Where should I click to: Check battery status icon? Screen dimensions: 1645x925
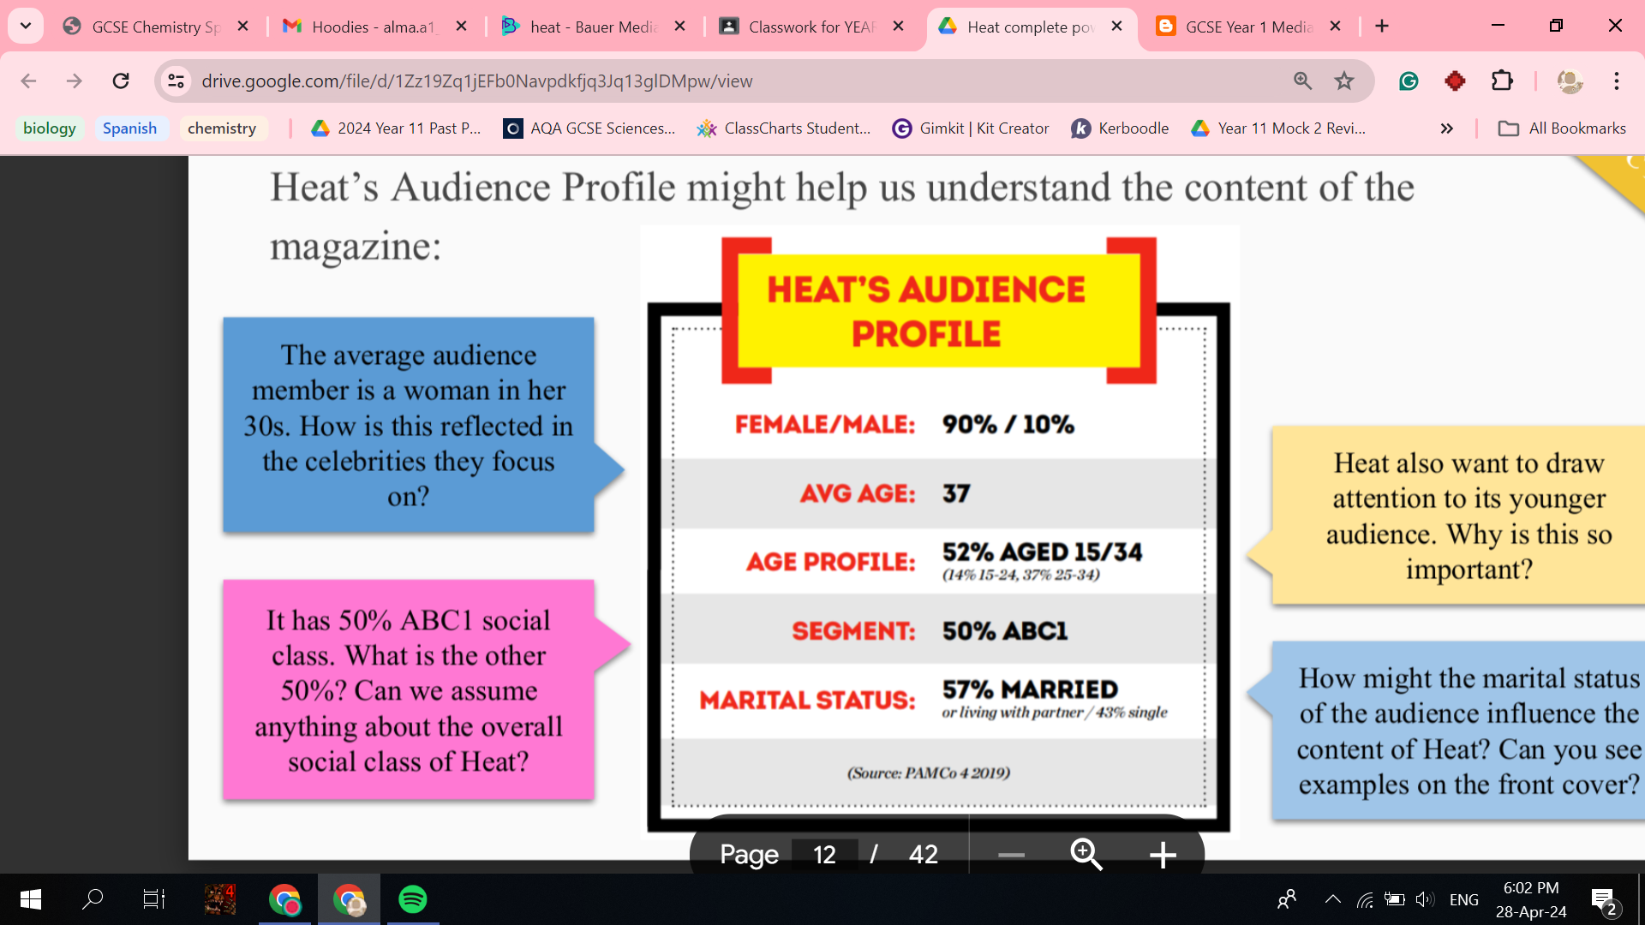(x=1395, y=899)
